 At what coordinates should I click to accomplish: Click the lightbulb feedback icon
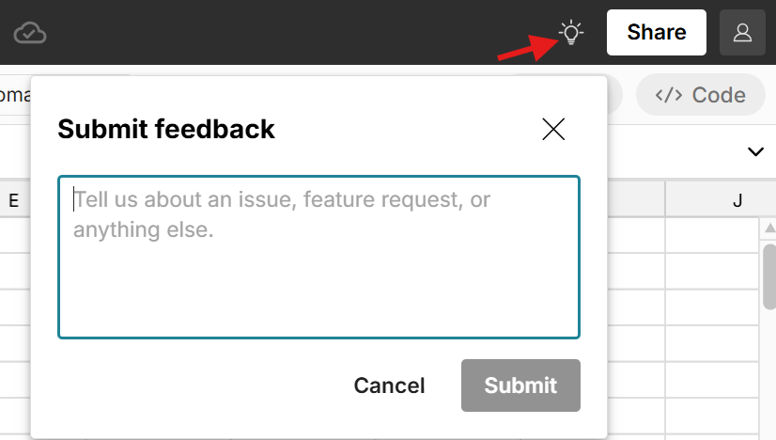(570, 33)
